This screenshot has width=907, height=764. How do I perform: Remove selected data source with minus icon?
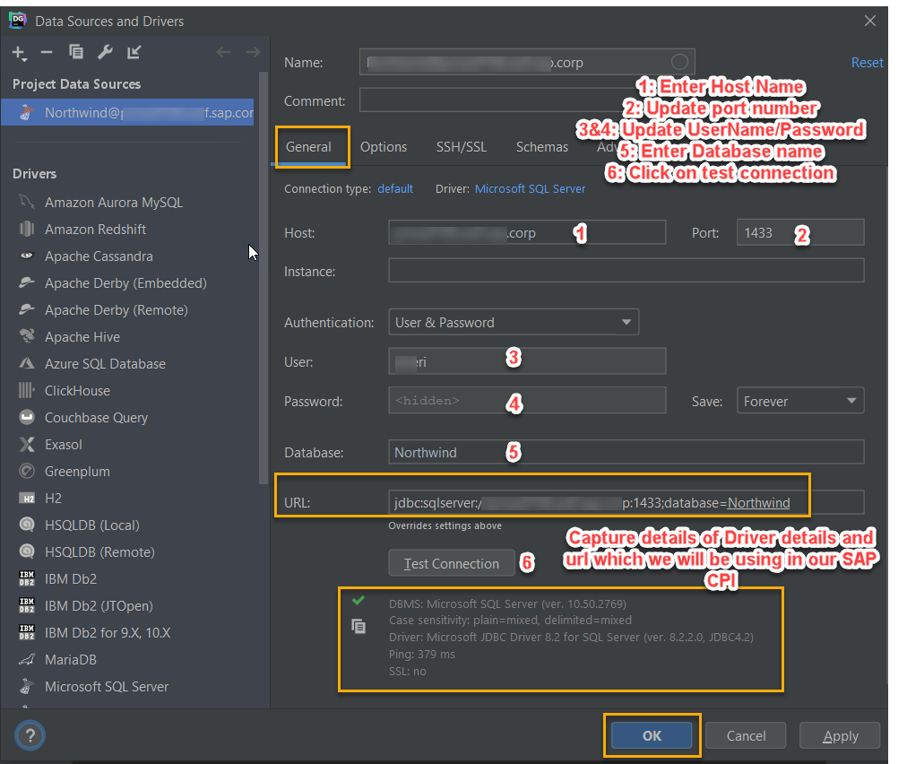tap(47, 53)
